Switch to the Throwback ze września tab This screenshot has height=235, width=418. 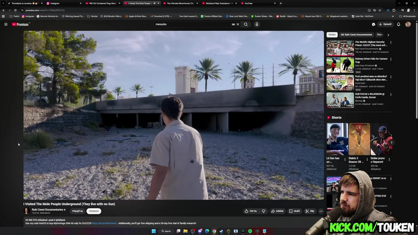tap(25, 3)
